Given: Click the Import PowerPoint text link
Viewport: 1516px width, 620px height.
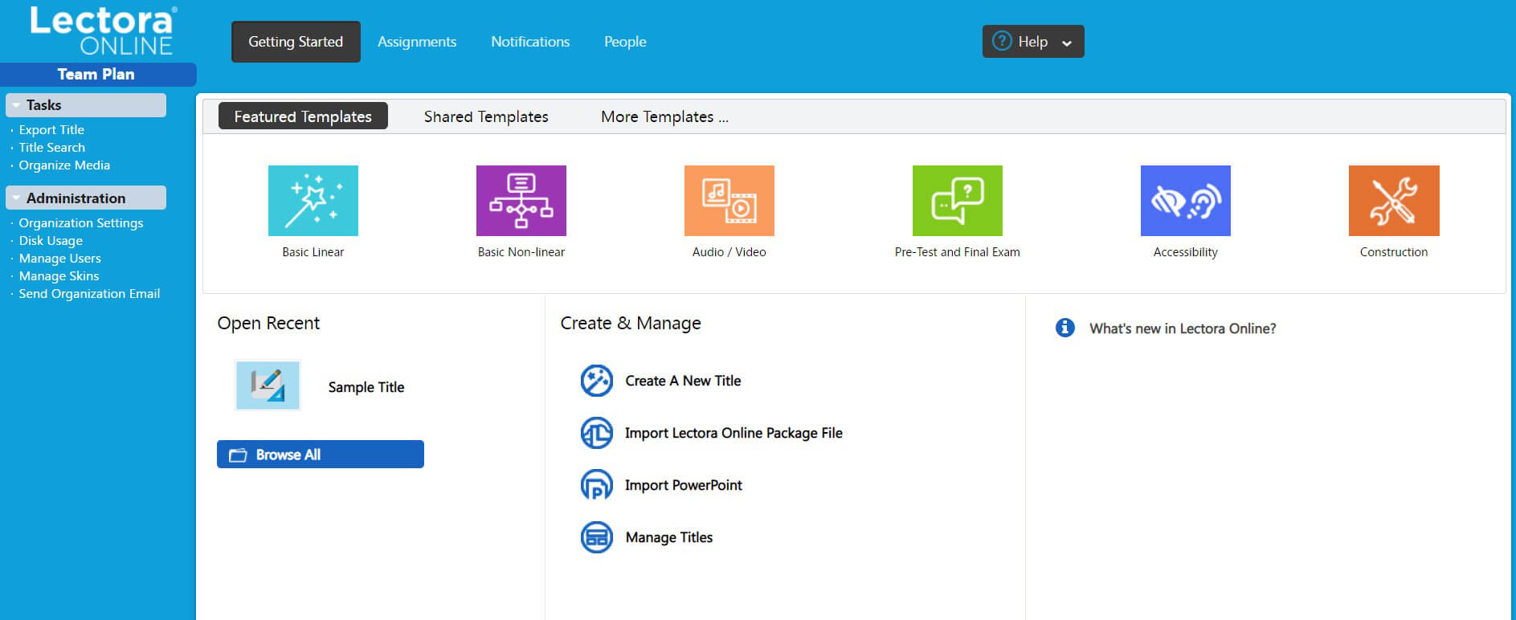Looking at the screenshot, I should click(684, 485).
